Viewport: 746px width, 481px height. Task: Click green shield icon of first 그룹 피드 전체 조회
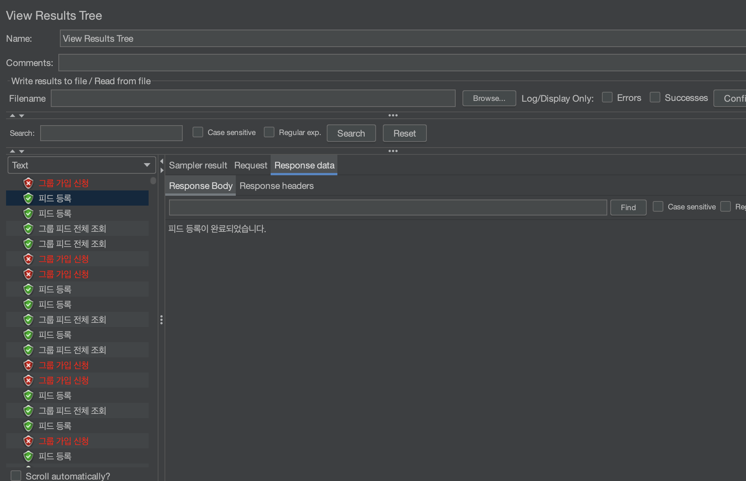point(28,229)
